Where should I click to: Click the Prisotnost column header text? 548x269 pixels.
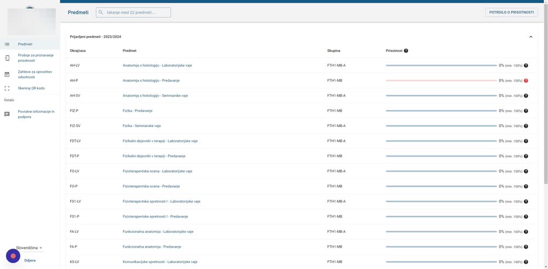394,50
